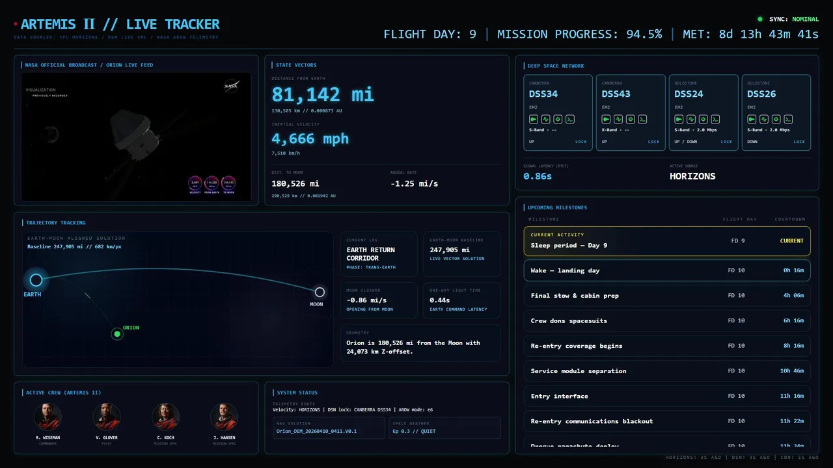This screenshot has width=833, height=468.
Task: Open J. Hansen's crew portrait
Action: coord(224,417)
